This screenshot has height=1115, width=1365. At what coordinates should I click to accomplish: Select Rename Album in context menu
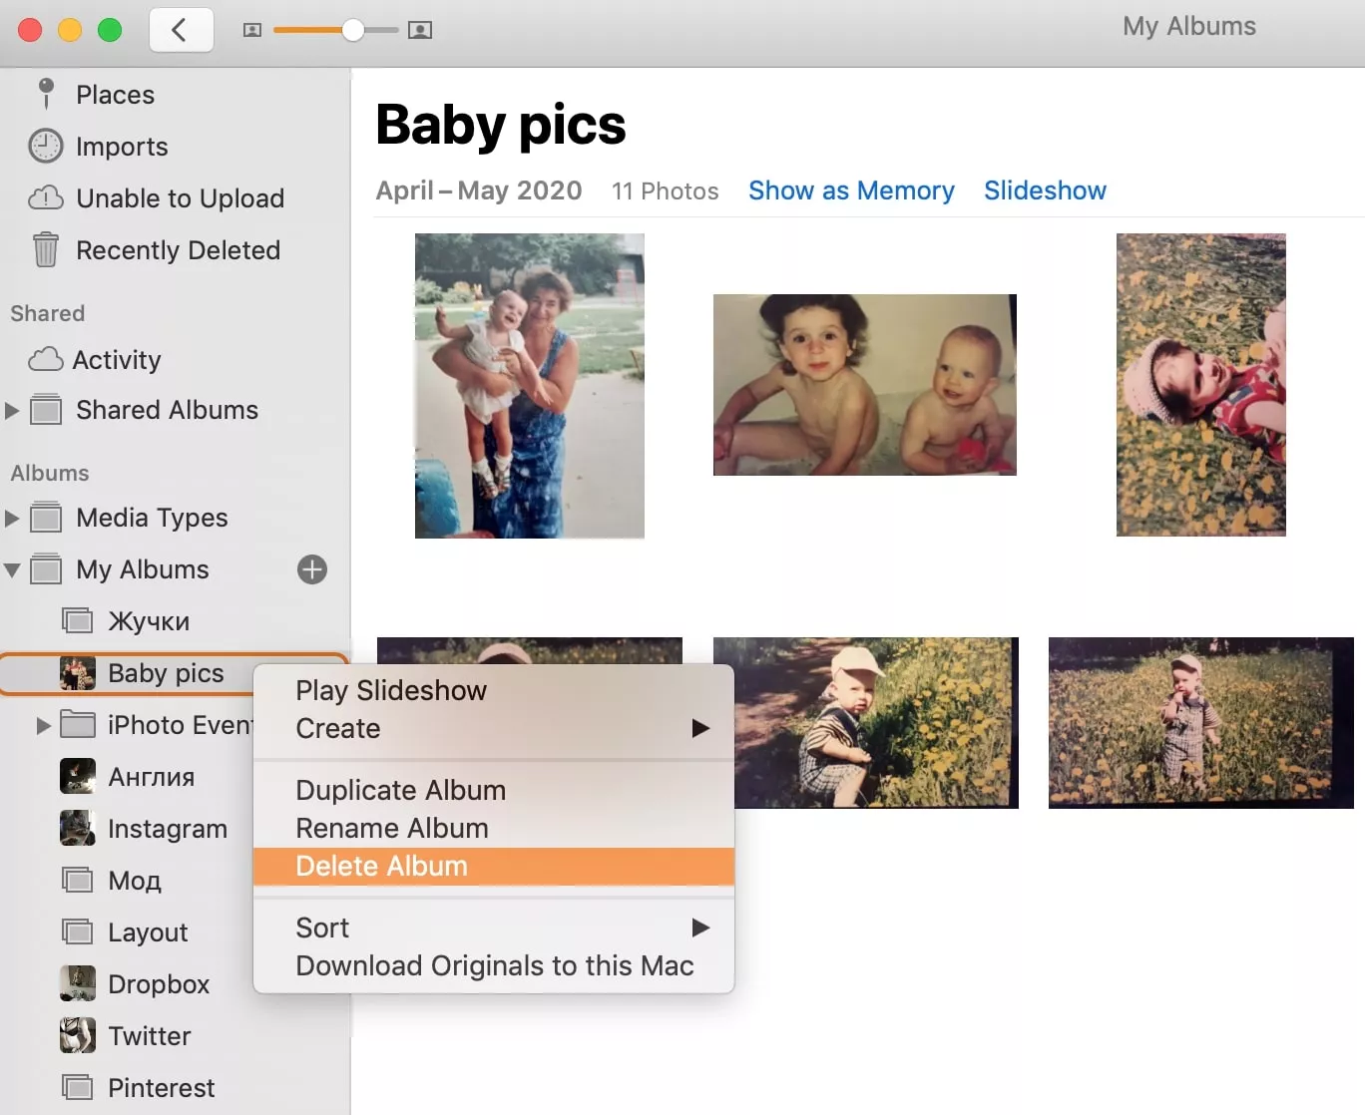tap(392, 828)
